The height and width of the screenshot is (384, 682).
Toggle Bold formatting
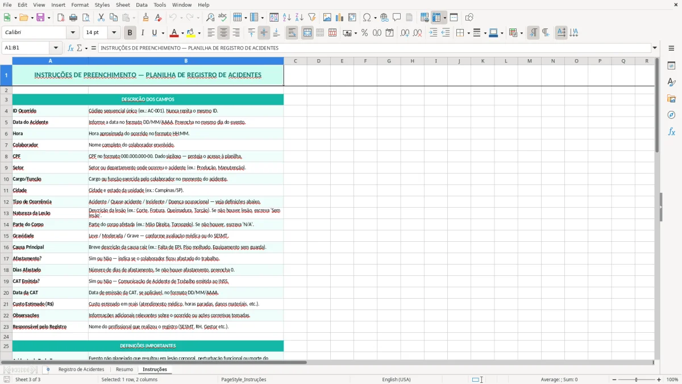(x=130, y=33)
